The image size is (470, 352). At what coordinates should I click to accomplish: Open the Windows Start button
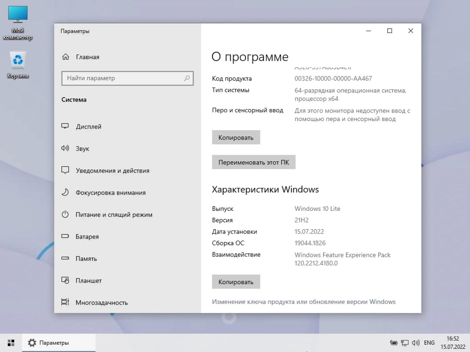tap(11, 343)
